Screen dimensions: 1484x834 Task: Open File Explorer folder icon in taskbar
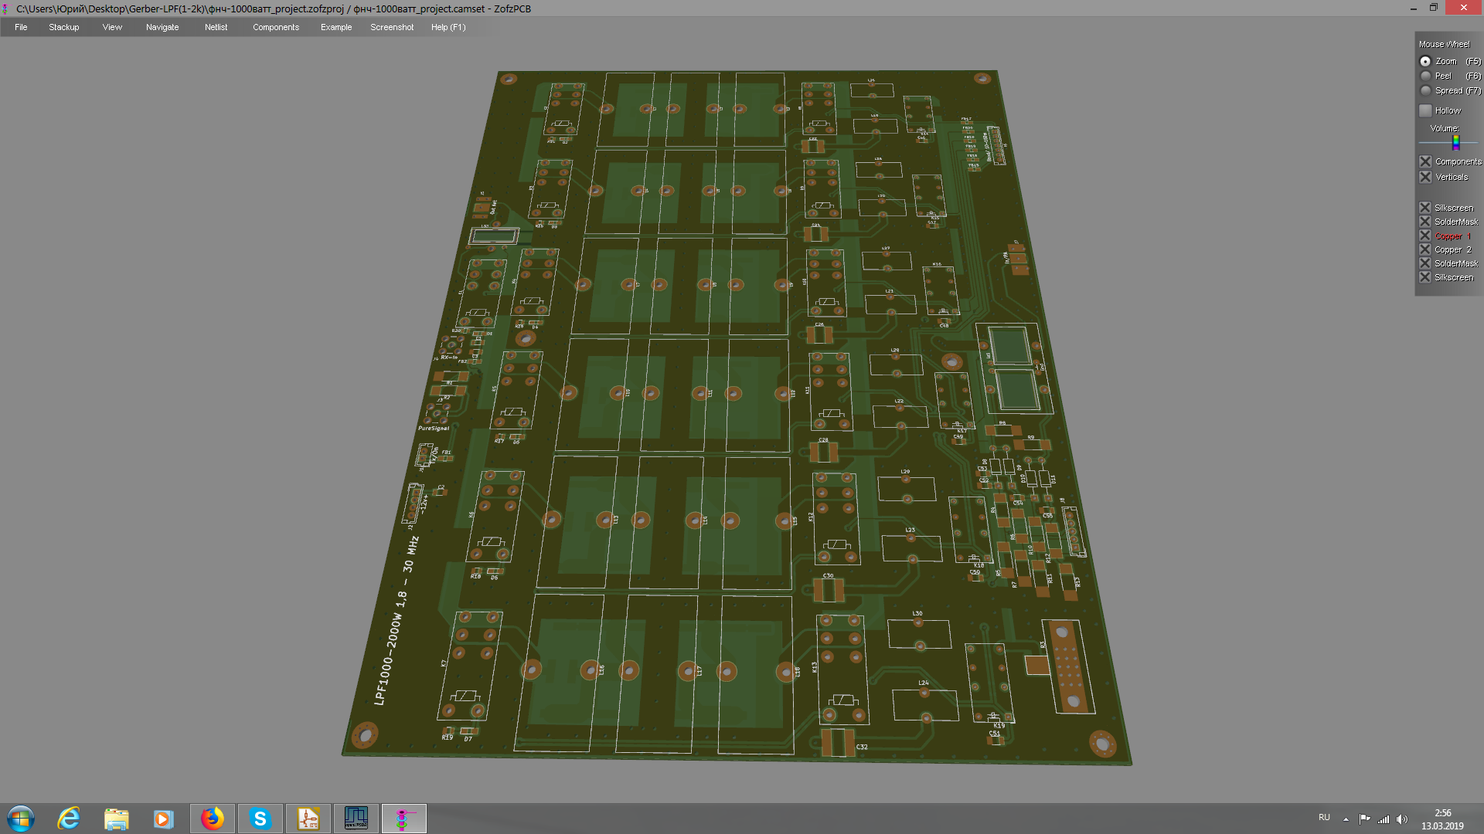pos(117,819)
